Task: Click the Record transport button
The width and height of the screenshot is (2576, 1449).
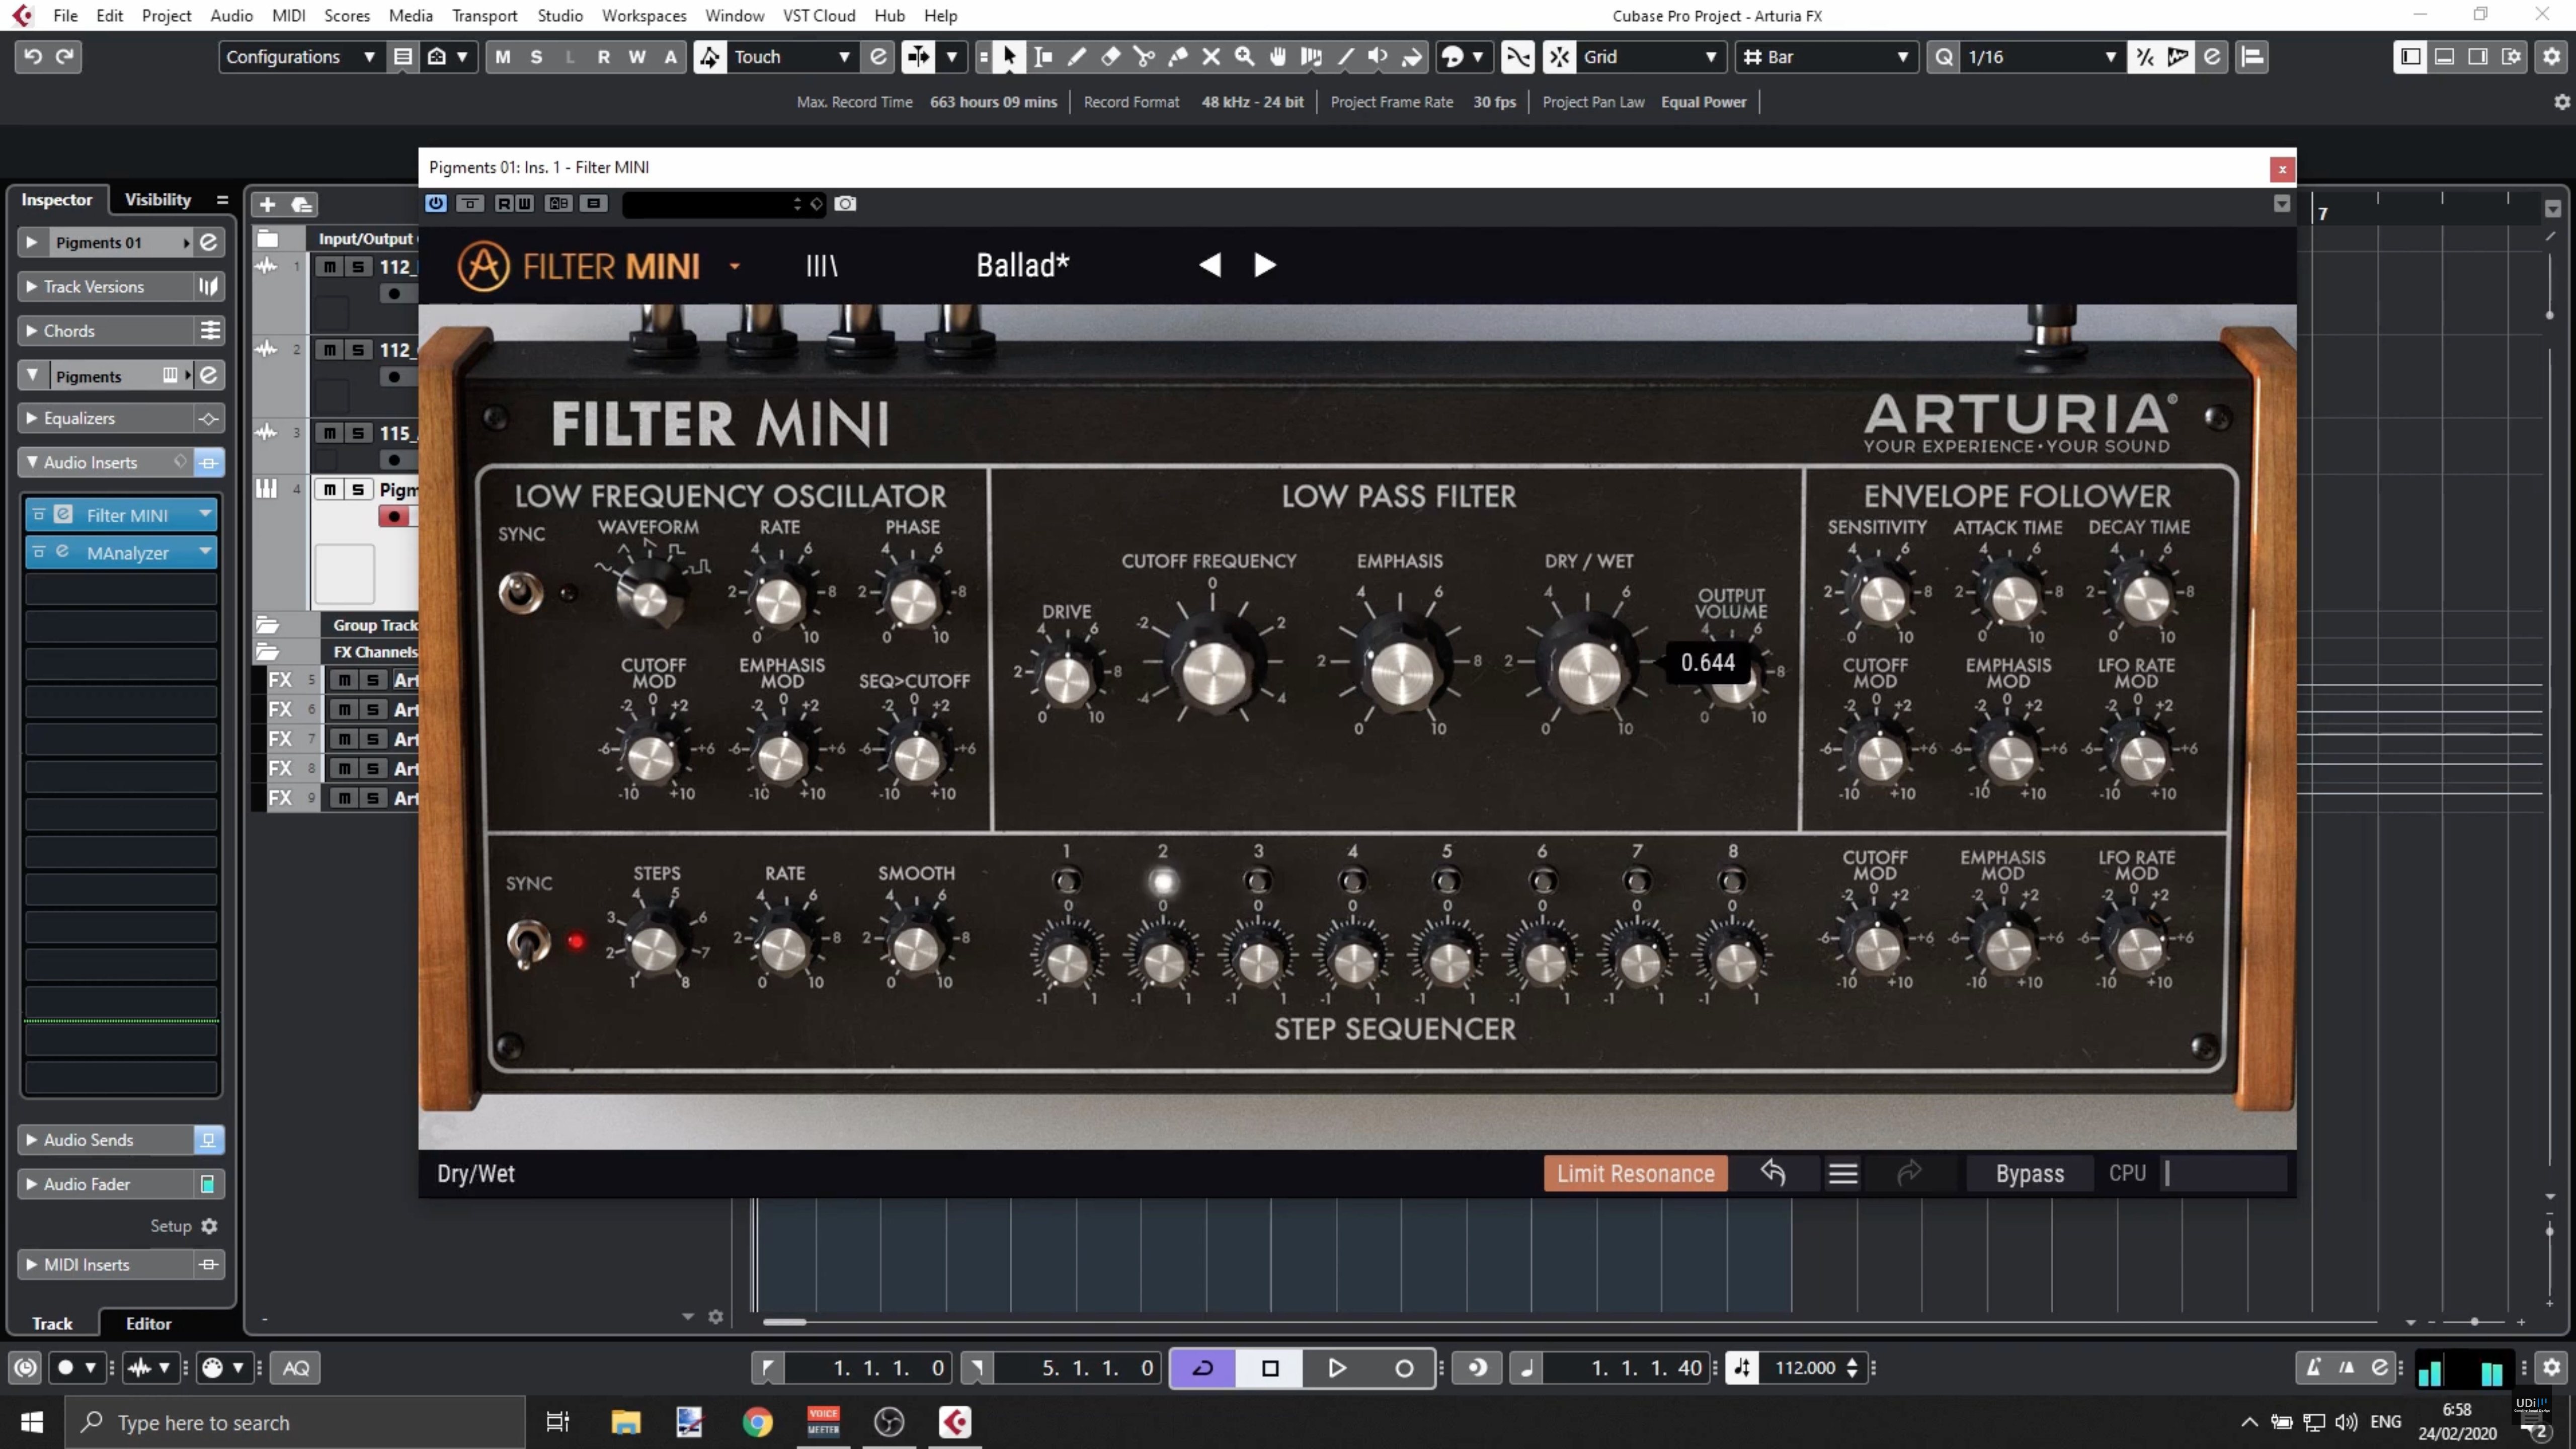Action: point(1404,1368)
